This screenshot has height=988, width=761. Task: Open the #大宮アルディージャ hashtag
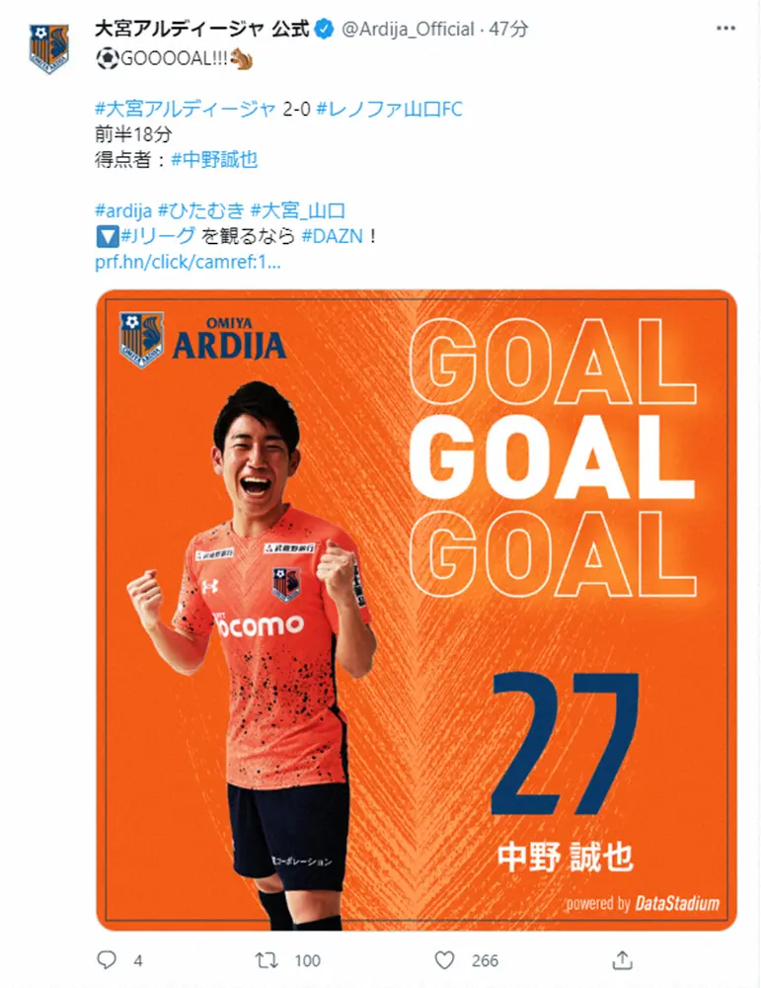point(185,109)
